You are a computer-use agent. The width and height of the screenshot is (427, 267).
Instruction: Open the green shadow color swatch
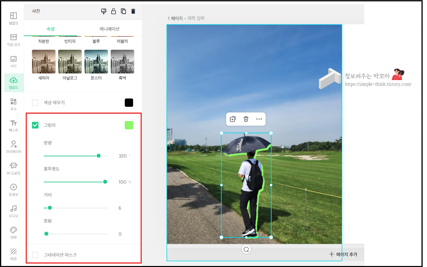[129, 125]
